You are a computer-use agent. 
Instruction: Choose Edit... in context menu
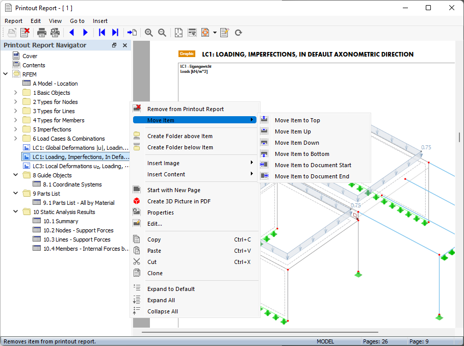[194, 224]
